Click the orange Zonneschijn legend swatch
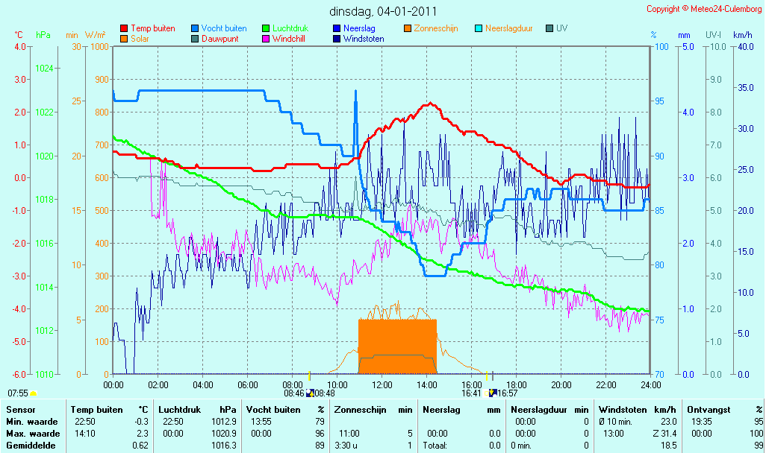Image resolution: width=766 pixels, height=453 pixels. (x=408, y=29)
